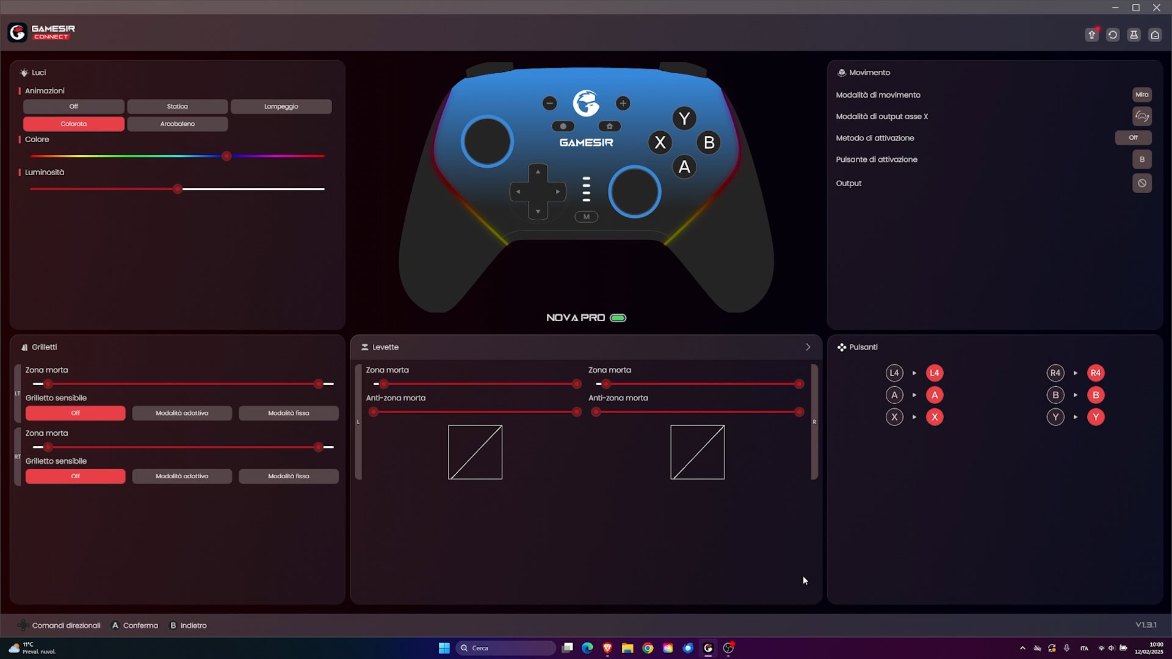1172x659 pixels.
Task: Select the Lampeggio animation button
Action: click(281, 106)
